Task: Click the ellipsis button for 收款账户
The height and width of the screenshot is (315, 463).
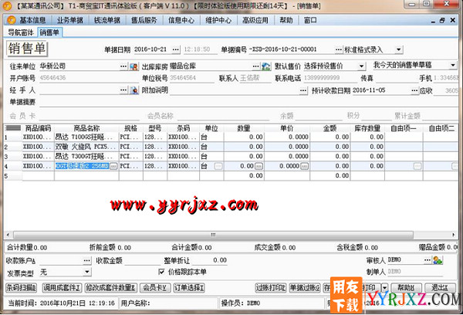Action: coord(87,260)
